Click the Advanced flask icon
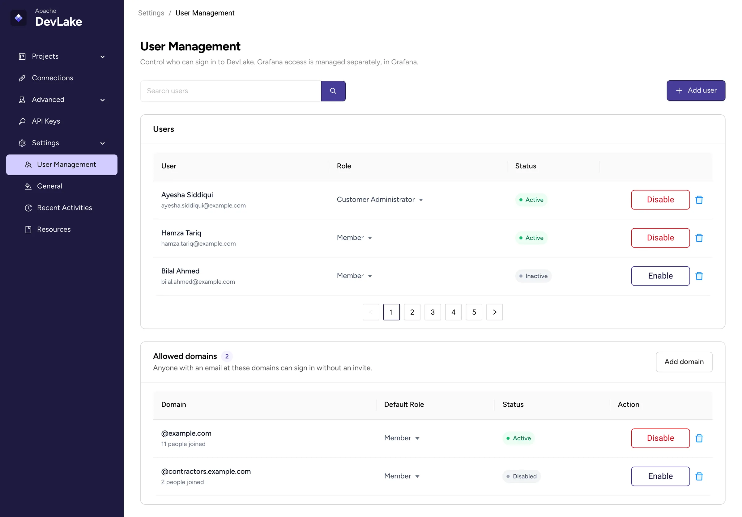 22,100
